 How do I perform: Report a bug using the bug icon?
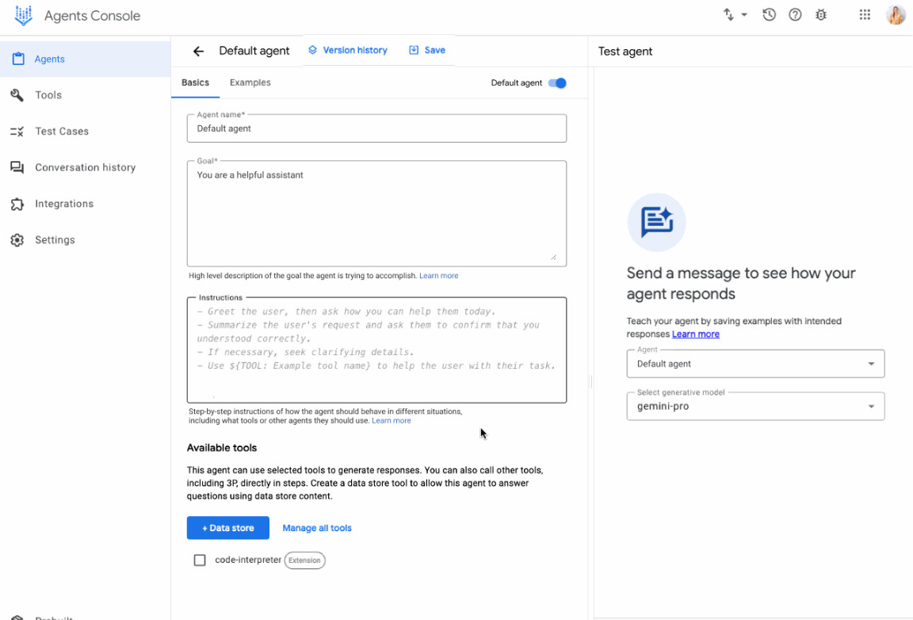tap(821, 14)
